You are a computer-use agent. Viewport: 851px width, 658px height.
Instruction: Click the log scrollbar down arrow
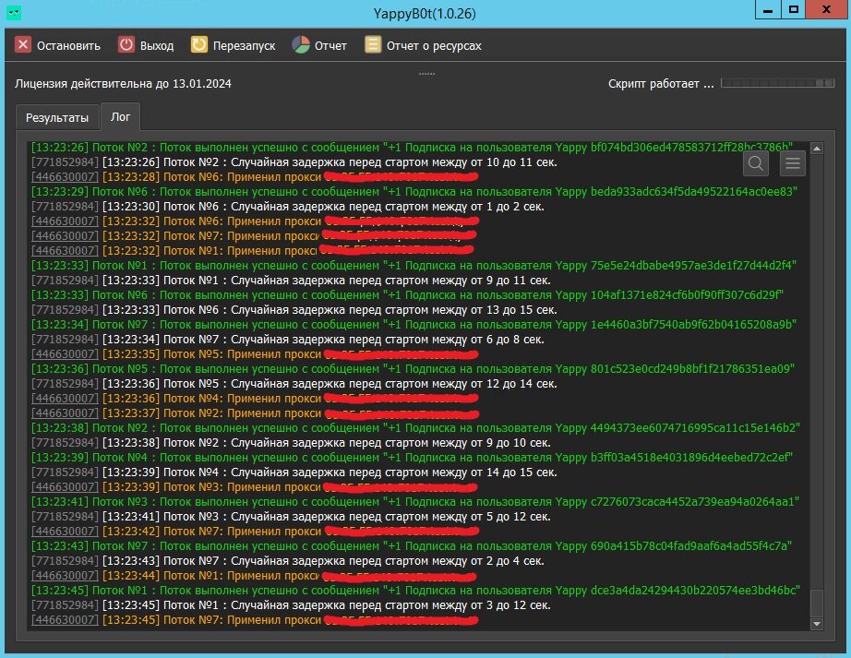816,625
